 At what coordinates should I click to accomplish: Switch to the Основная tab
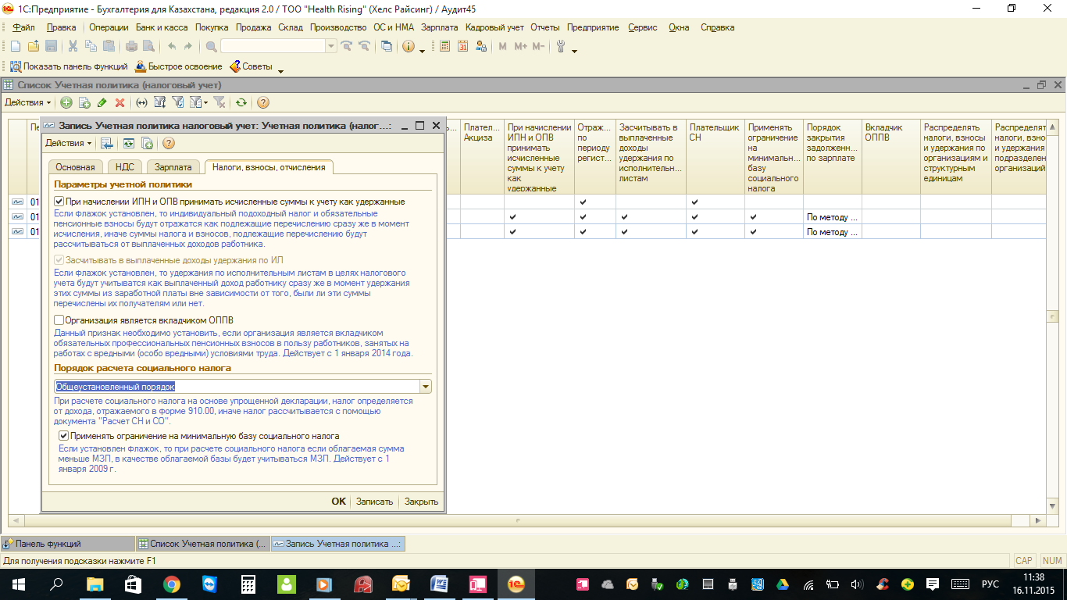pos(75,167)
